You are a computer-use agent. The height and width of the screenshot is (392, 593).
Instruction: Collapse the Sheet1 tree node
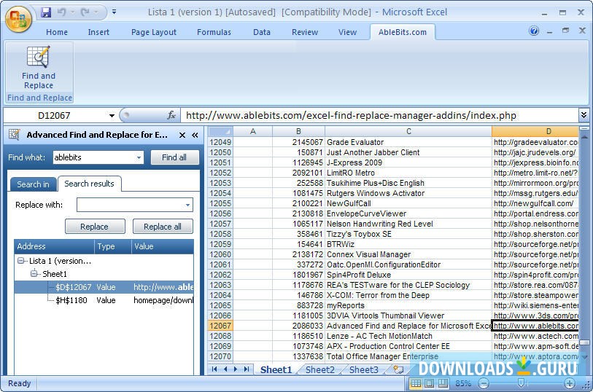[x=34, y=273]
